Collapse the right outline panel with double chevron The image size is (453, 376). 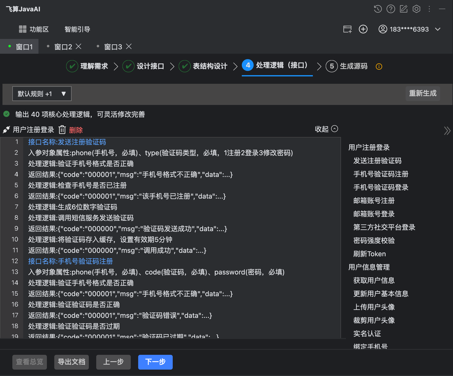tap(447, 131)
